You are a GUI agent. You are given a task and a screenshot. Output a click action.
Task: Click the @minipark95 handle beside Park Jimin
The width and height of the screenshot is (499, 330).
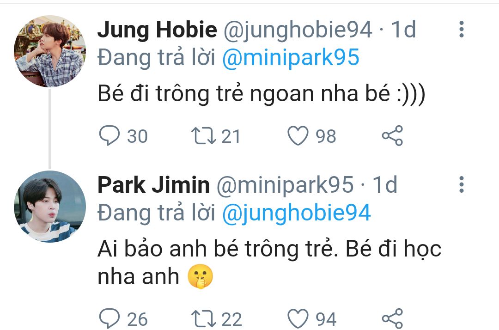[285, 185]
